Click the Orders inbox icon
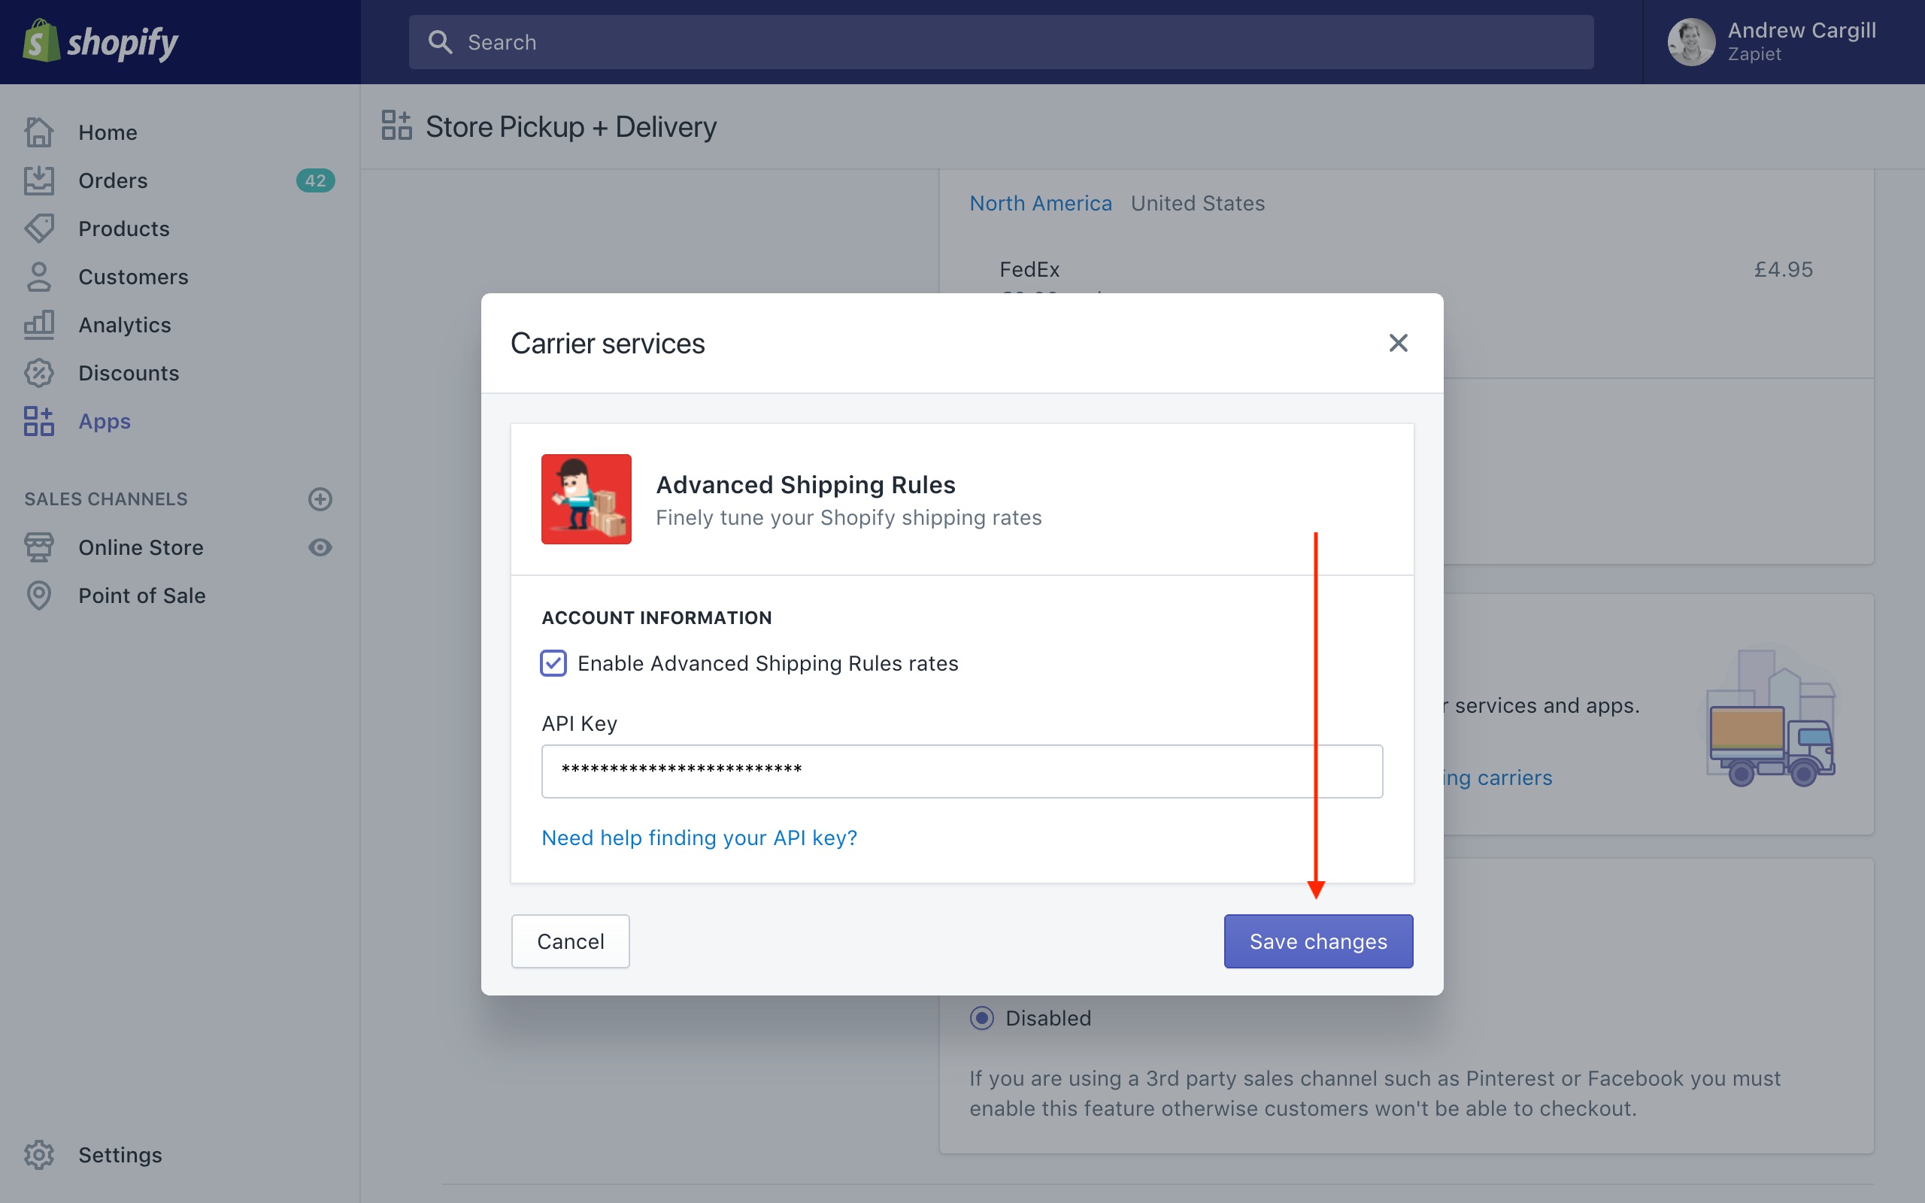The width and height of the screenshot is (1925, 1203). [x=38, y=180]
